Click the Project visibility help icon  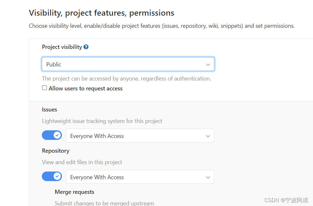point(86,47)
